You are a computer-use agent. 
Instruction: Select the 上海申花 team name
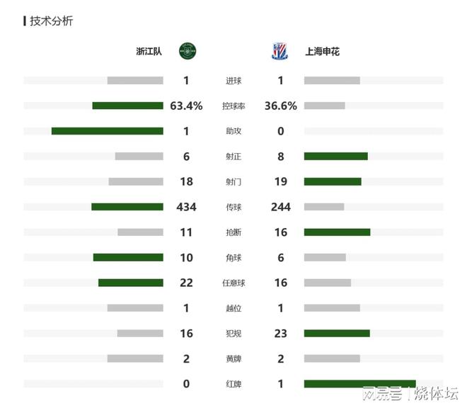point(322,52)
